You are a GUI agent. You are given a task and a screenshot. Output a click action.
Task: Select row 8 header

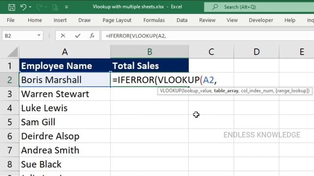[x=10, y=164]
